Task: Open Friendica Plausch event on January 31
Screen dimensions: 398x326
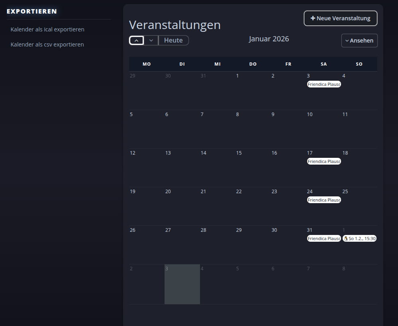Action: click(324, 239)
